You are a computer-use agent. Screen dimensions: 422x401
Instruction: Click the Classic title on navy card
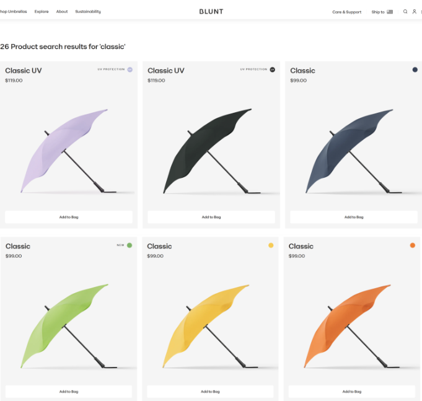point(302,71)
